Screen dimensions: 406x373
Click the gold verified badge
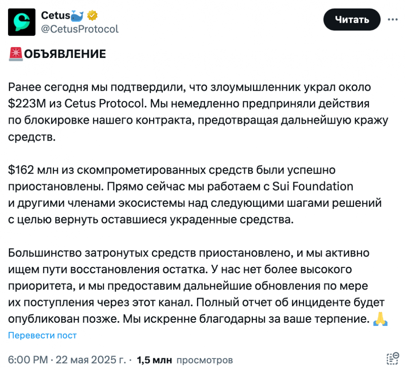click(x=92, y=15)
